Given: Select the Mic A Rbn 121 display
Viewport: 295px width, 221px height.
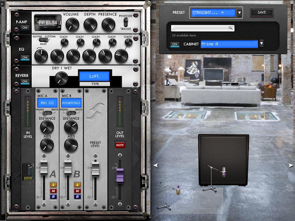Looking at the screenshot, I should tap(47, 103).
